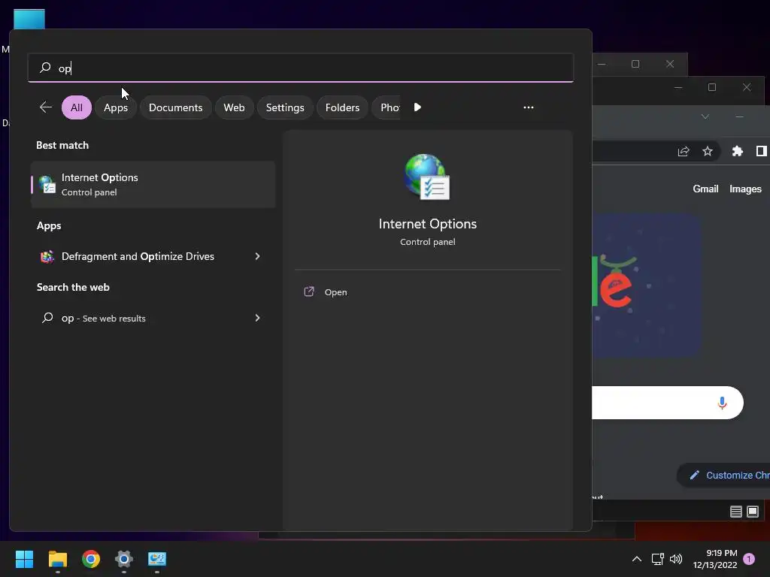
Task: Toggle Chrome side panel icon
Action: 761,151
